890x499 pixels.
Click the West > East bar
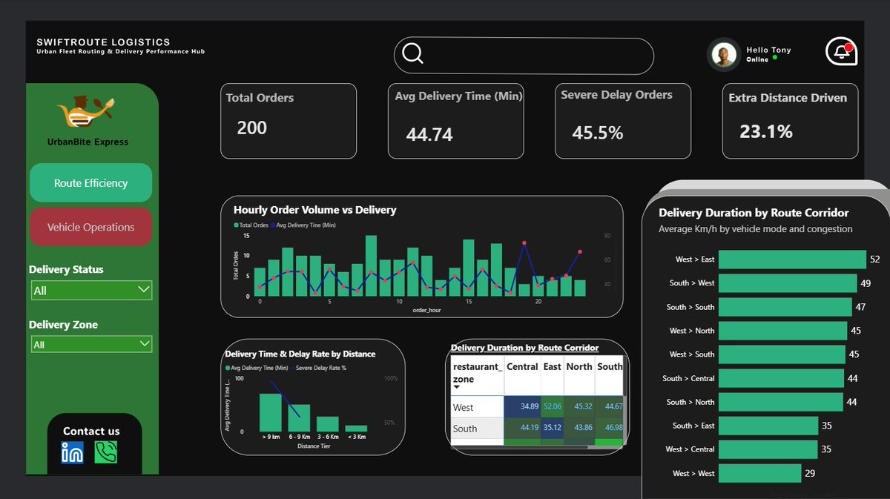pyautogui.click(x=793, y=260)
